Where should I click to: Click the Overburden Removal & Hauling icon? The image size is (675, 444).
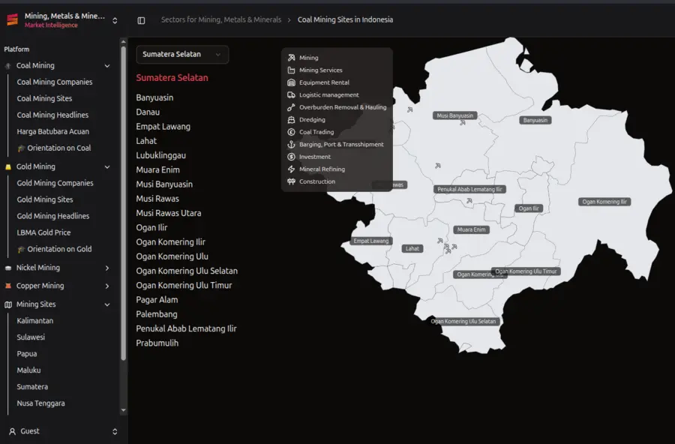coord(292,107)
